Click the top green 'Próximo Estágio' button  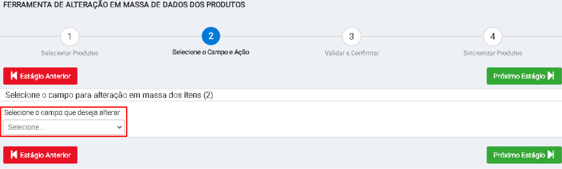(x=524, y=76)
